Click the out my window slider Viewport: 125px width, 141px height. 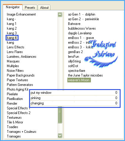[x=74, y=93]
